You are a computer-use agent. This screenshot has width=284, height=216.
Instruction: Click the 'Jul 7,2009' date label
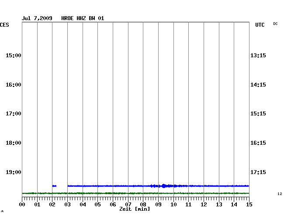(37, 18)
